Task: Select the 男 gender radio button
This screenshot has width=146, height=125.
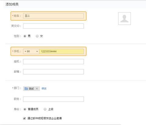Action: [x=25, y=36]
